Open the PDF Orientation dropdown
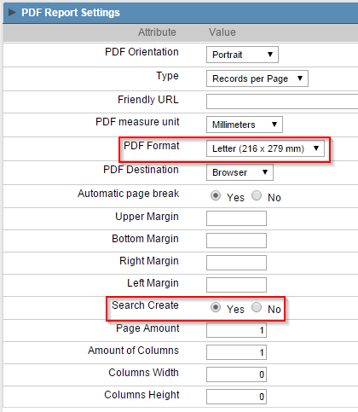 [x=242, y=55]
